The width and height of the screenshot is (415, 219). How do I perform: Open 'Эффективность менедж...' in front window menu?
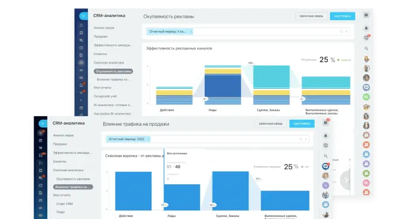tap(72, 153)
